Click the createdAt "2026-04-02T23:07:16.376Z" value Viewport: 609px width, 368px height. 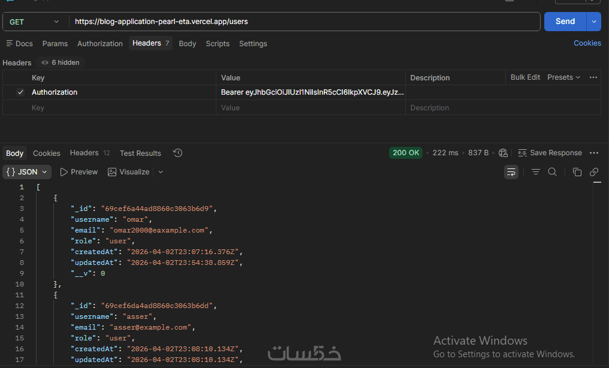coord(183,252)
